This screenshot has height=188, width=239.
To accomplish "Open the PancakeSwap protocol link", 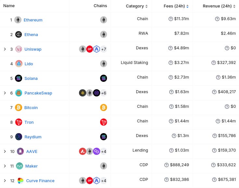I will click(x=38, y=93).
